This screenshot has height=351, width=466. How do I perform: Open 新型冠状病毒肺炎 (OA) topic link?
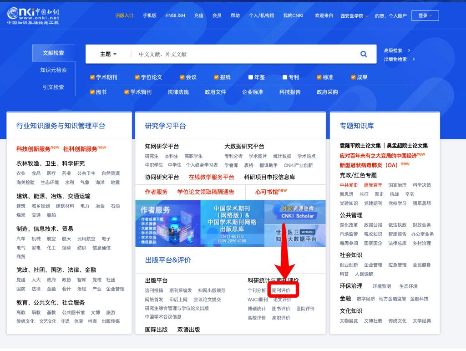[x=369, y=165]
